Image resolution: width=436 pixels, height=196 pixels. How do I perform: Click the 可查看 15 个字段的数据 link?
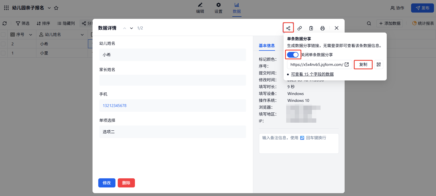click(x=312, y=74)
